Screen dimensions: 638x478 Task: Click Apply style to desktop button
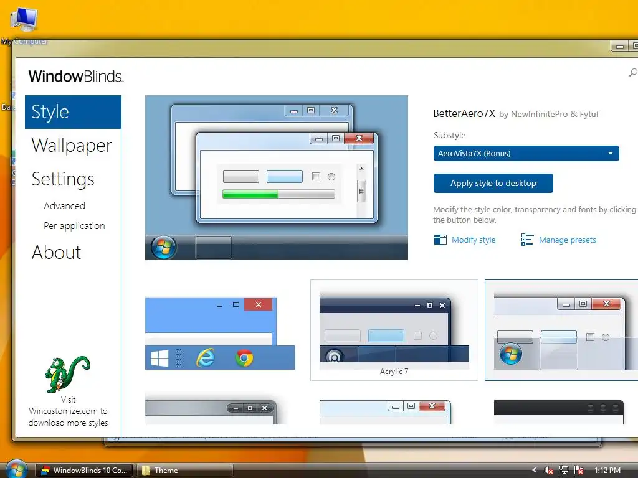point(493,184)
